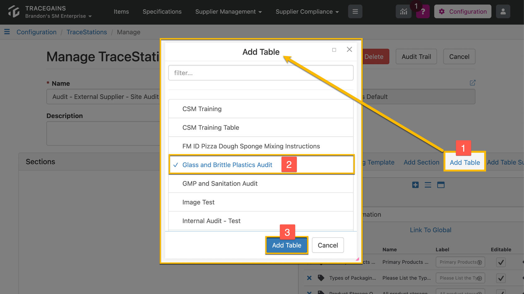This screenshot has height=294, width=524.
Task: Click the filter text field in dialog
Action: click(x=261, y=73)
